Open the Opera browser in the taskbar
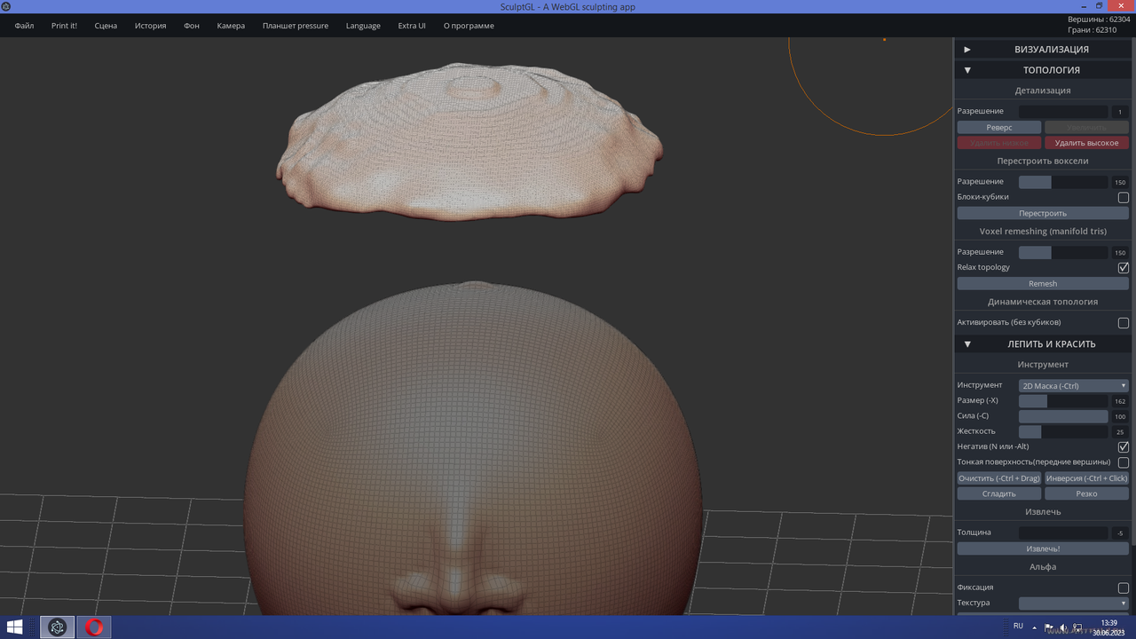The width and height of the screenshot is (1136, 639). pyautogui.click(x=94, y=627)
